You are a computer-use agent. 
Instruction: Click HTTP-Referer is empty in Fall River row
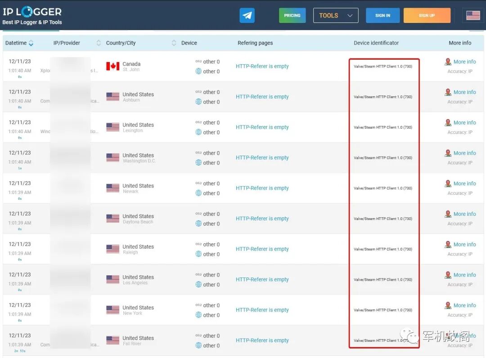[x=262, y=340]
